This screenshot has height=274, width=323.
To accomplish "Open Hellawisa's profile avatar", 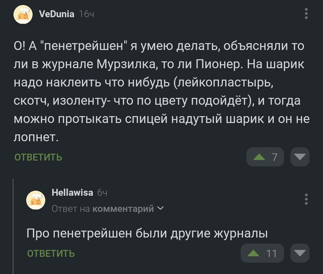I will click(x=36, y=200).
